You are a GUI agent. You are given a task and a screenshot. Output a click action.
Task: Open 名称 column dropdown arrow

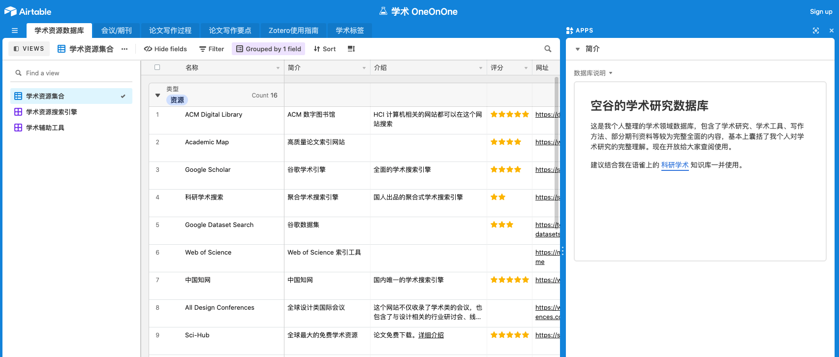tap(278, 68)
